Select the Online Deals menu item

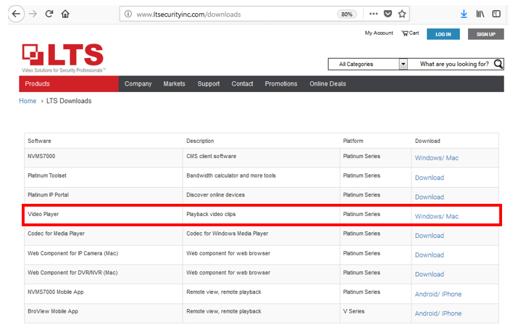click(x=327, y=83)
